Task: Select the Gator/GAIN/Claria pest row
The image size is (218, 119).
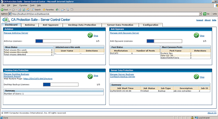Action: point(185,58)
